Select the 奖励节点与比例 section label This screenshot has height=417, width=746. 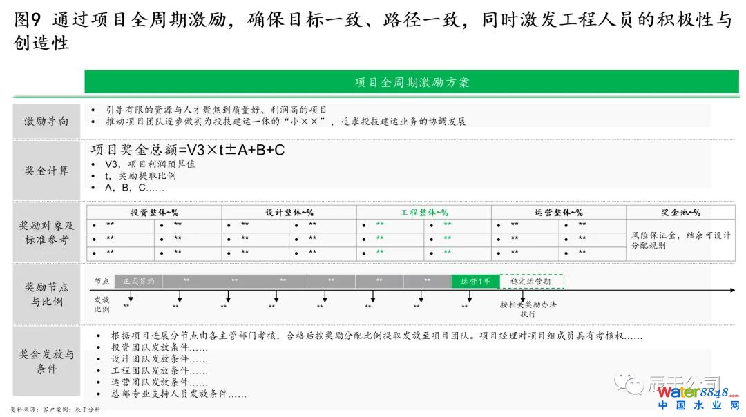coord(47,294)
